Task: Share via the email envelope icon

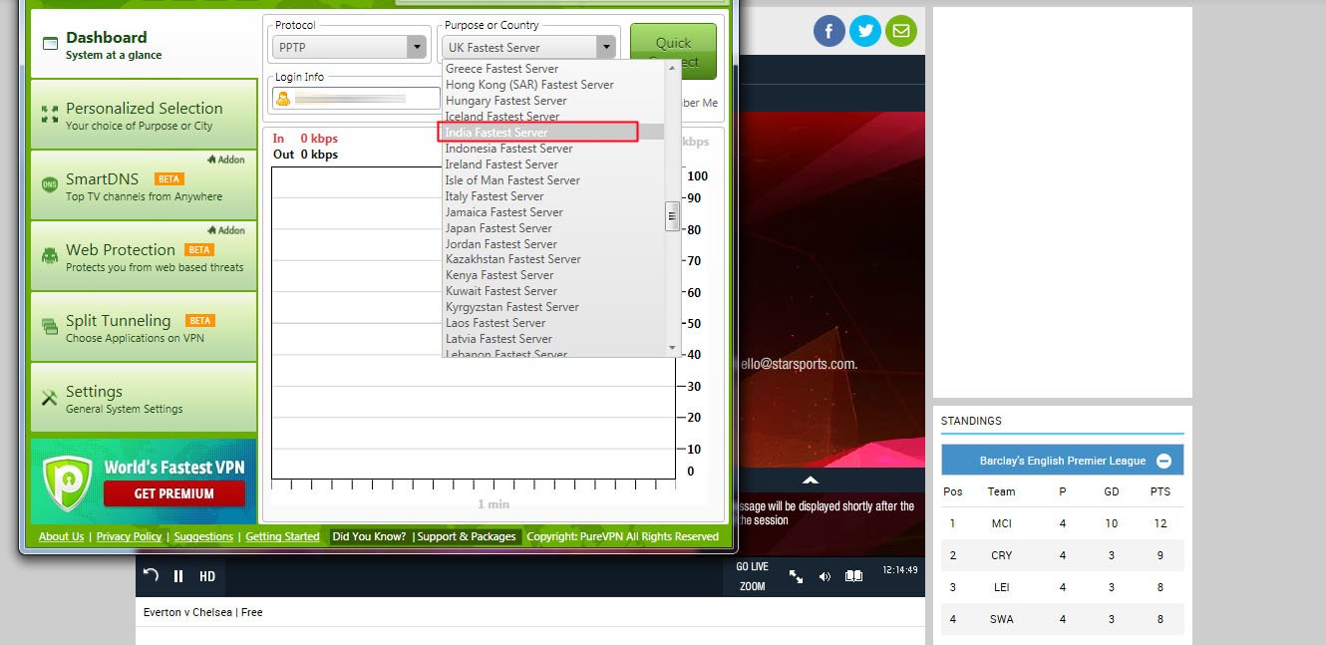Action: coord(900,31)
